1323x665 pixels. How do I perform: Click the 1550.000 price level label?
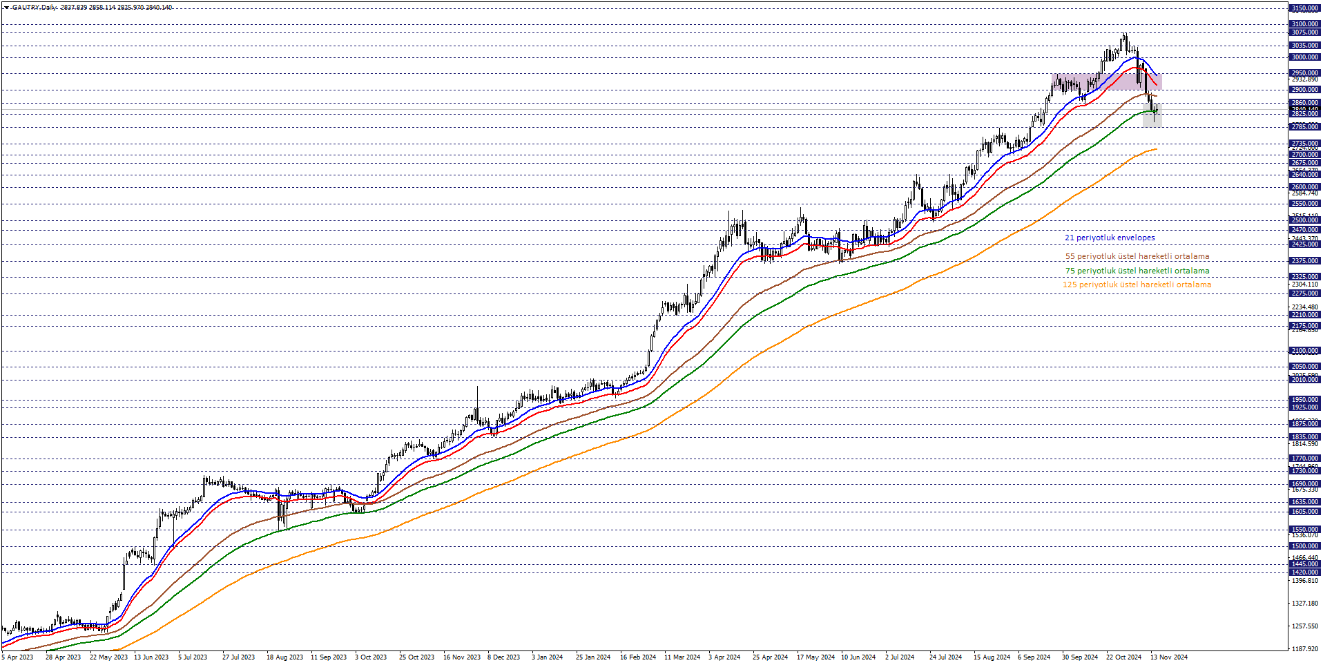click(1304, 530)
